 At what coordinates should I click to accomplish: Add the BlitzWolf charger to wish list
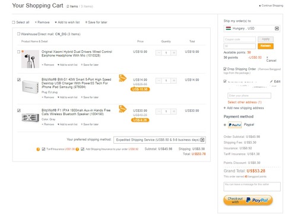[x=68, y=97]
